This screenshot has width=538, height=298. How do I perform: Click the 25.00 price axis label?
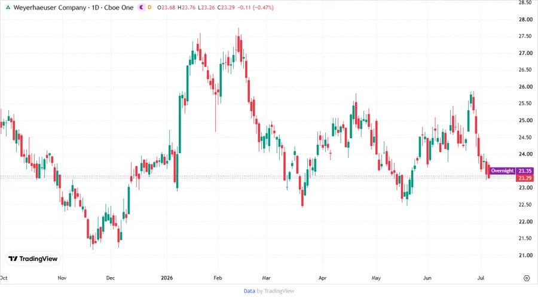(x=525, y=120)
